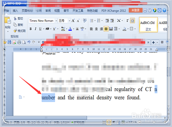Close the current document tab with the X
The width and height of the screenshot is (172, 127).
(x=148, y=43)
